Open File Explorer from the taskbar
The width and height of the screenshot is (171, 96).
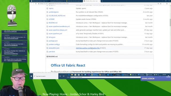72,75
